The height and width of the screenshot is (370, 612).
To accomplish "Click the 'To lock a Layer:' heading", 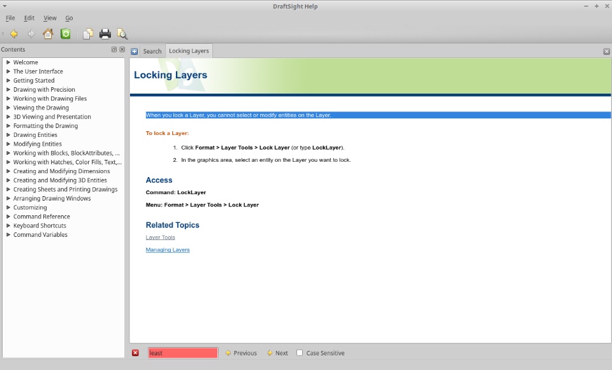I will [x=167, y=133].
